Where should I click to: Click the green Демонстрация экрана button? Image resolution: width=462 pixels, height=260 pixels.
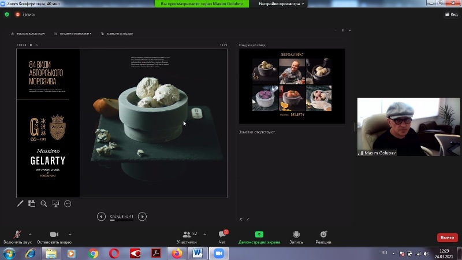coord(259,237)
